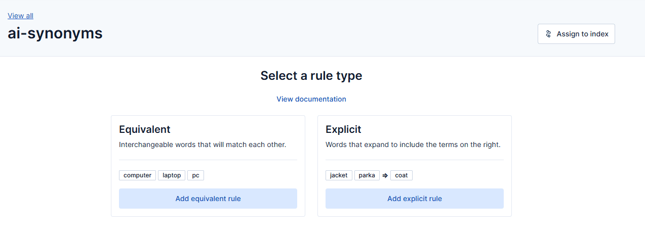
Task: Click the jacket example badge
Action: click(x=339, y=175)
